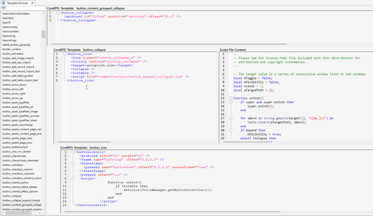Select button_add_image_import template
This screenshot has height=216, width=373.
pyautogui.click(x=18, y=58)
